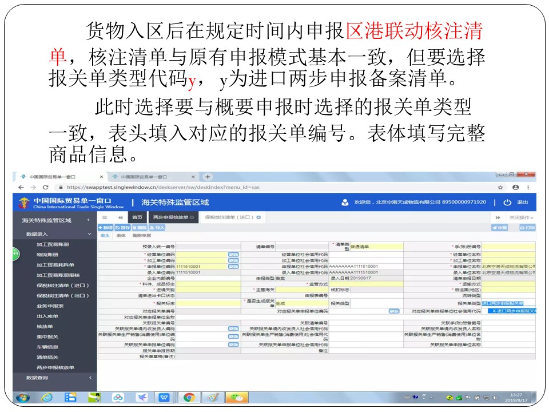Open WeChat from the Windows taskbar
549x412 pixels.
(236, 397)
